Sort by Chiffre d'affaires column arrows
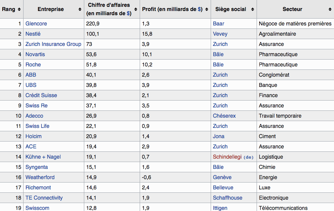This screenshot has width=334, height=211. point(135,9)
